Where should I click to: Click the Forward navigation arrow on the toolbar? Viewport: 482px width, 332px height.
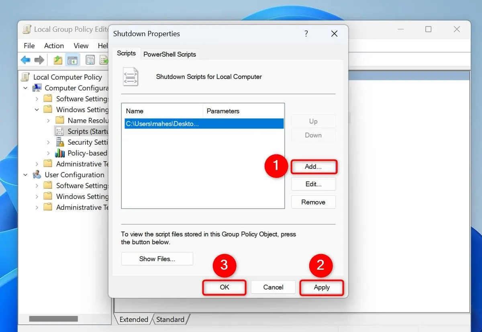[x=39, y=59]
